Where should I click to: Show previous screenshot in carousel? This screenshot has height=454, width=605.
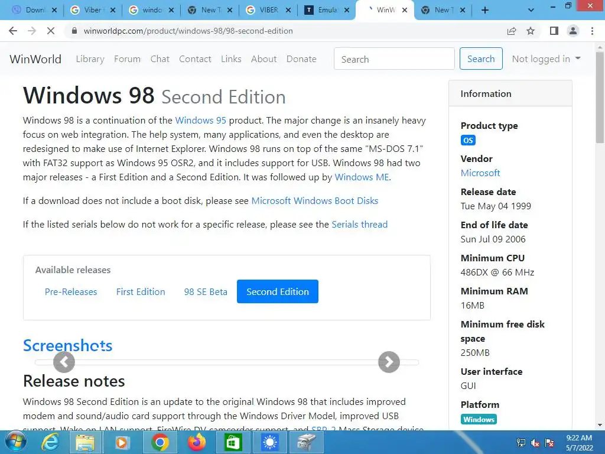tap(64, 362)
